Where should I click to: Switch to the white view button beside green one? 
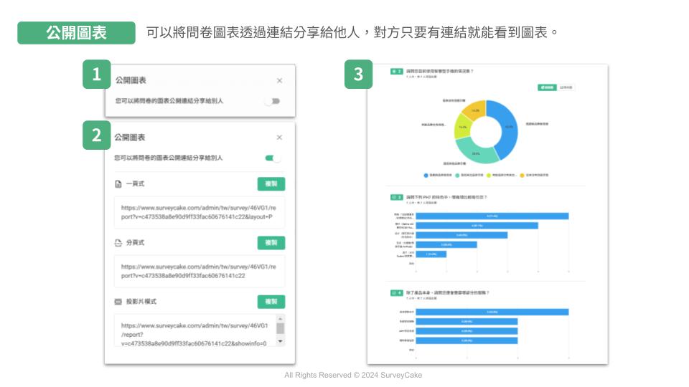pyautogui.click(x=566, y=87)
